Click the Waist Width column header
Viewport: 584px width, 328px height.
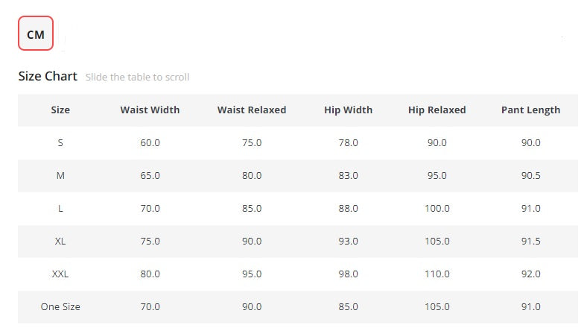pyautogui.click(x=150, y=110)
